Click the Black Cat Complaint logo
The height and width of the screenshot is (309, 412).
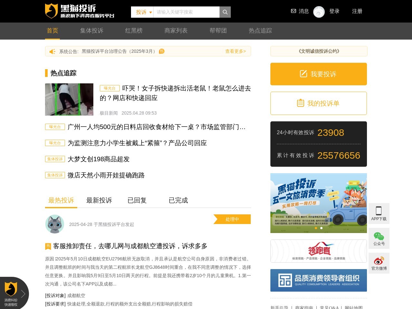(80, 11)
